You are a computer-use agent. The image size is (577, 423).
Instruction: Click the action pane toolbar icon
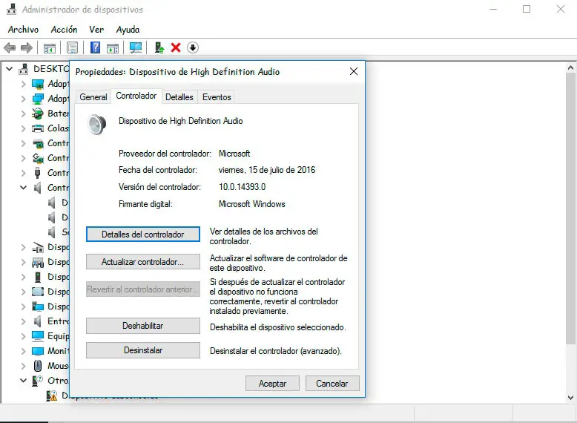click(x=113, y=47)
